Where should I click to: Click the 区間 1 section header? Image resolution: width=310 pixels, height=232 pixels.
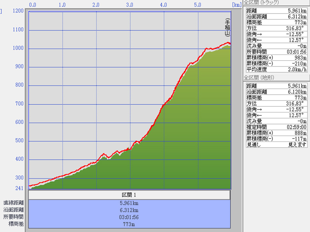pyautogui.click(x=129, y=195)
